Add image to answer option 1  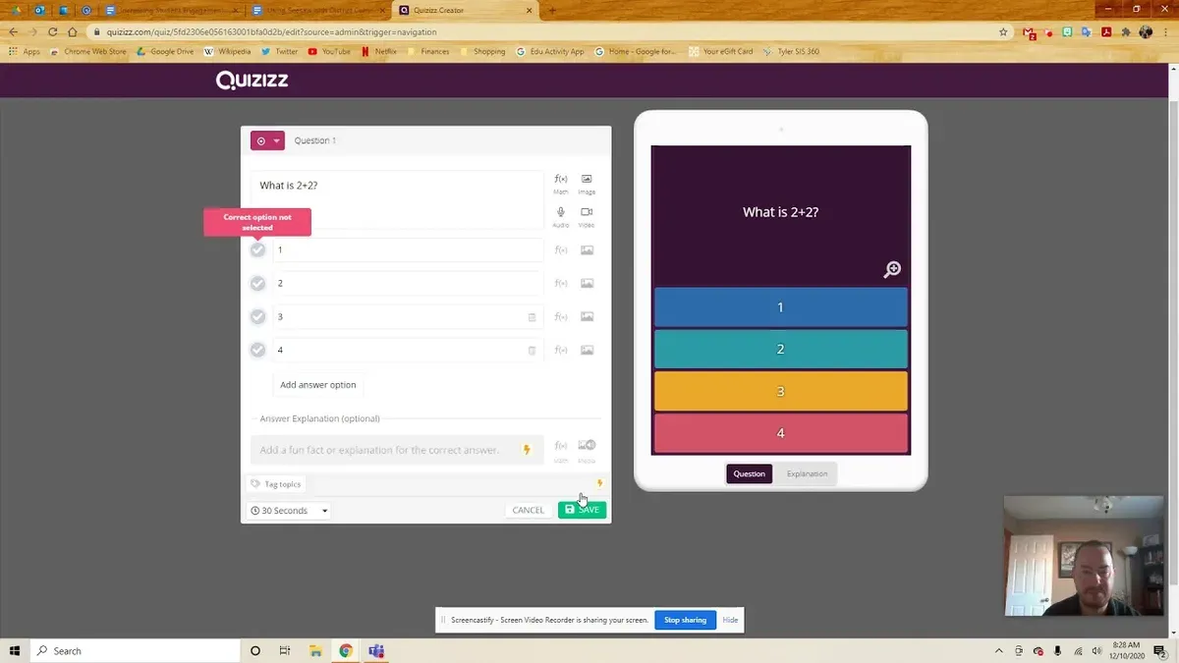(587, 249)
